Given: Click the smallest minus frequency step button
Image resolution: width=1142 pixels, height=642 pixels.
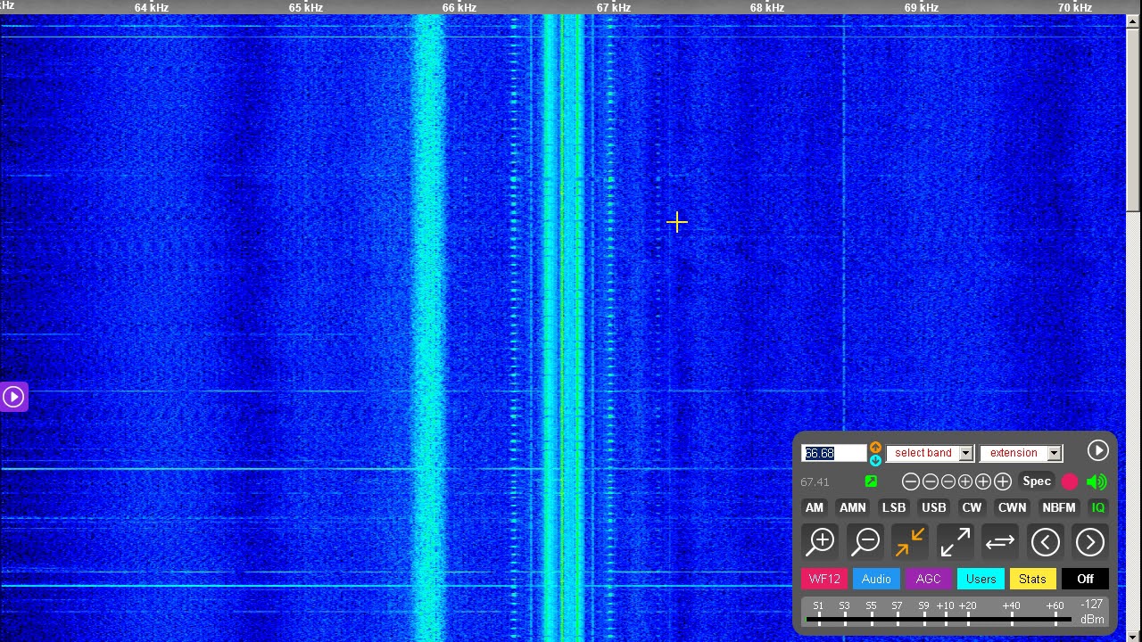Looking at the screenshot, I should [x=948, y=481].
